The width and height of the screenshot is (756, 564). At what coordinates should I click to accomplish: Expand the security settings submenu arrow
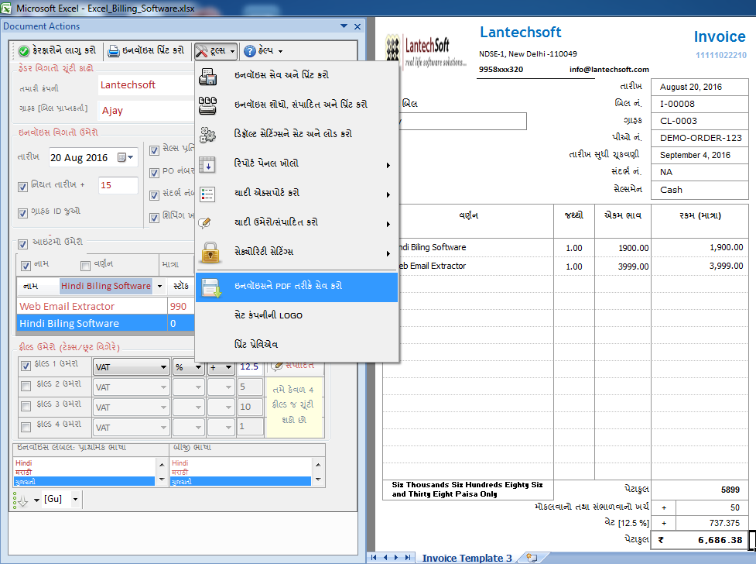pos(388,253)
